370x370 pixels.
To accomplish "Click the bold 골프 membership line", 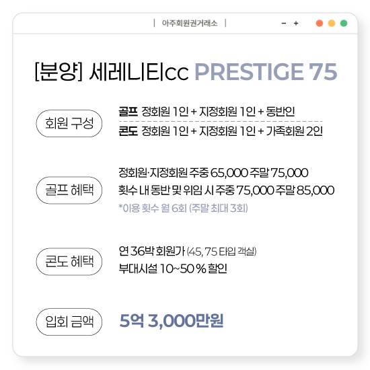I will [207, 112].
